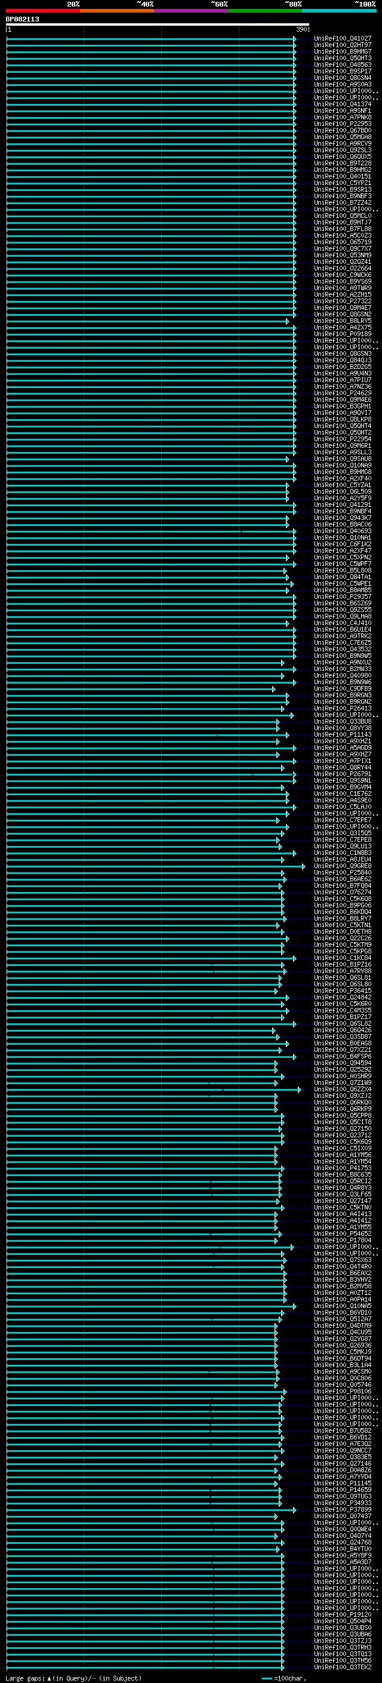Select hit label UniRef100_B1PZ16
Viewport: 382px width, 1683px height.
pos(343,965)
